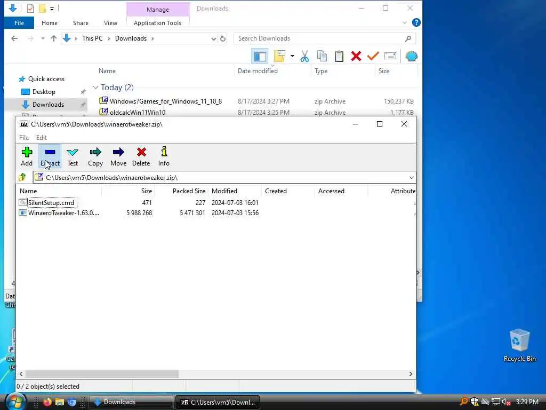Sort 7-Zip list by Modified column
This screenshot has height=410, width=546.
tap(235, 191)
